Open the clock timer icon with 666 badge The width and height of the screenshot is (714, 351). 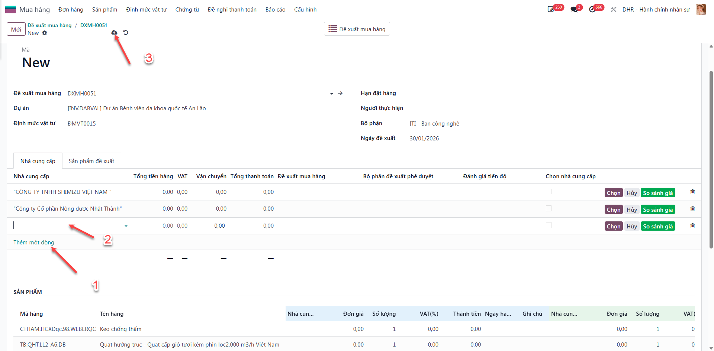pyautogui.click(x=592, y=9)
